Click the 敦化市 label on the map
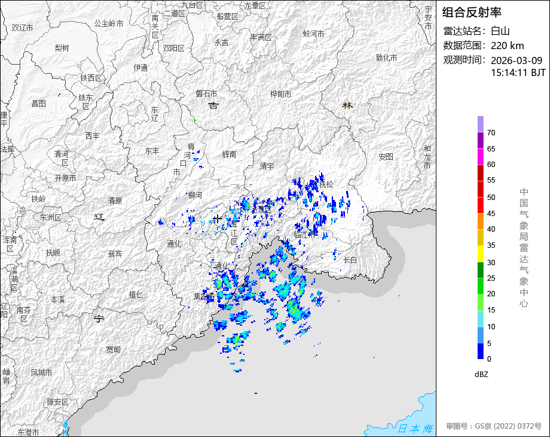550x437 pixels. (x=386, y=57)
